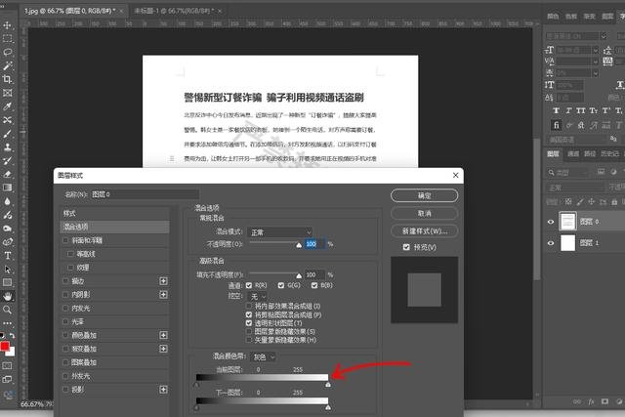Click the 当前图层 white slider handle
625x417 pixels.
[327, 385]
